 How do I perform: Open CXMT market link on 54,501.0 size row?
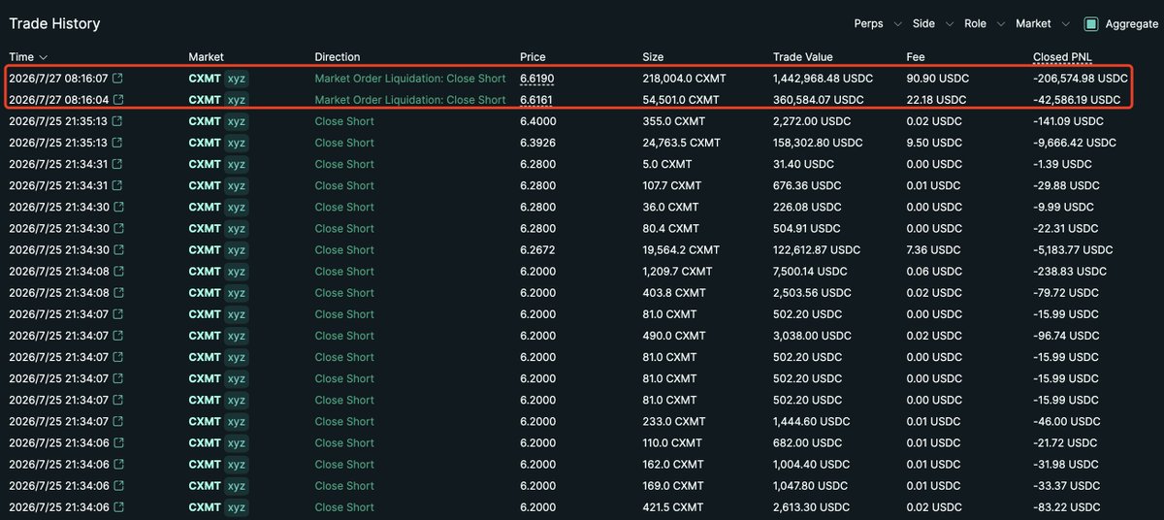tap(205, 100)
